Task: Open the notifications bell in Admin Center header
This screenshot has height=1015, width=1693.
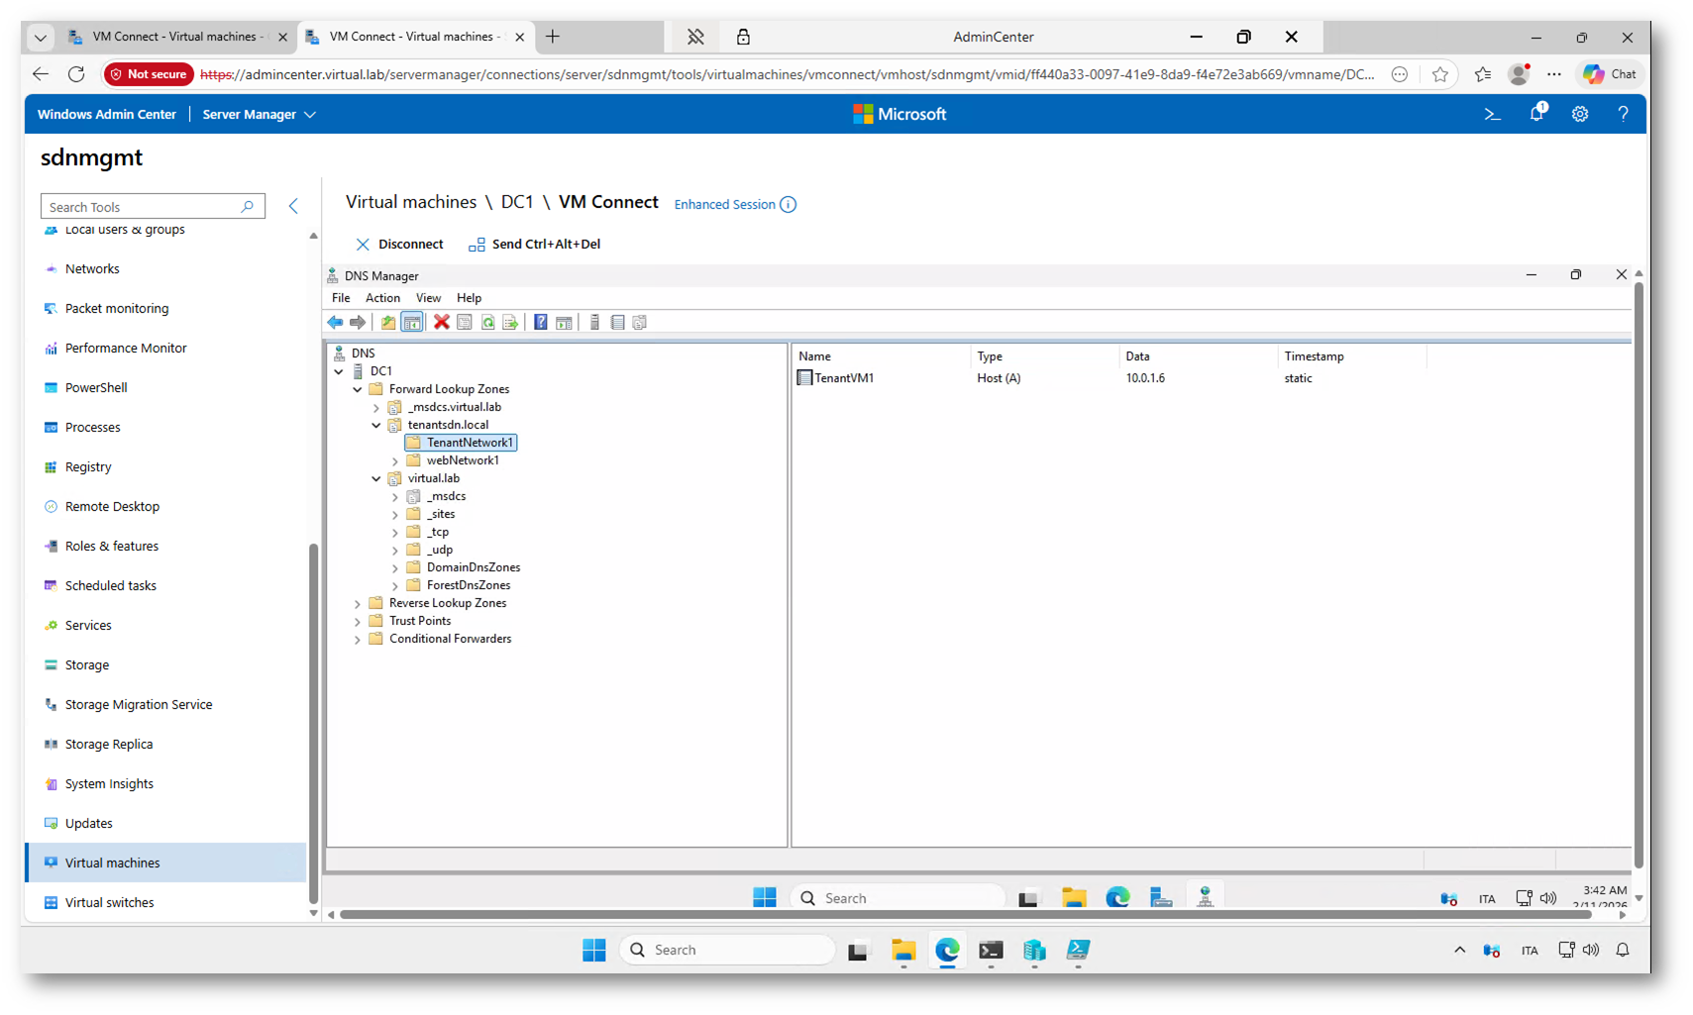Action: (1536, 115)
